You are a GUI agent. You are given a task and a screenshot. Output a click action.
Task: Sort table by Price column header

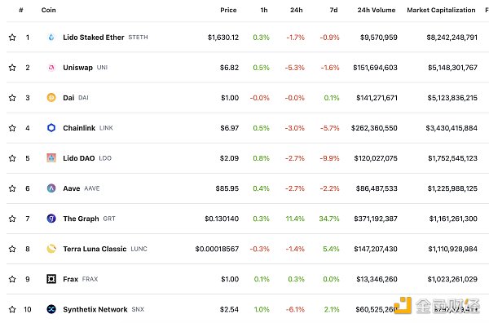point(228,10)
